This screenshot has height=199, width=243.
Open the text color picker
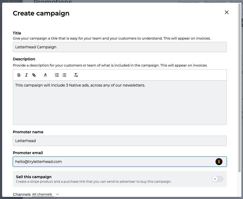click(x=45, y=75)
